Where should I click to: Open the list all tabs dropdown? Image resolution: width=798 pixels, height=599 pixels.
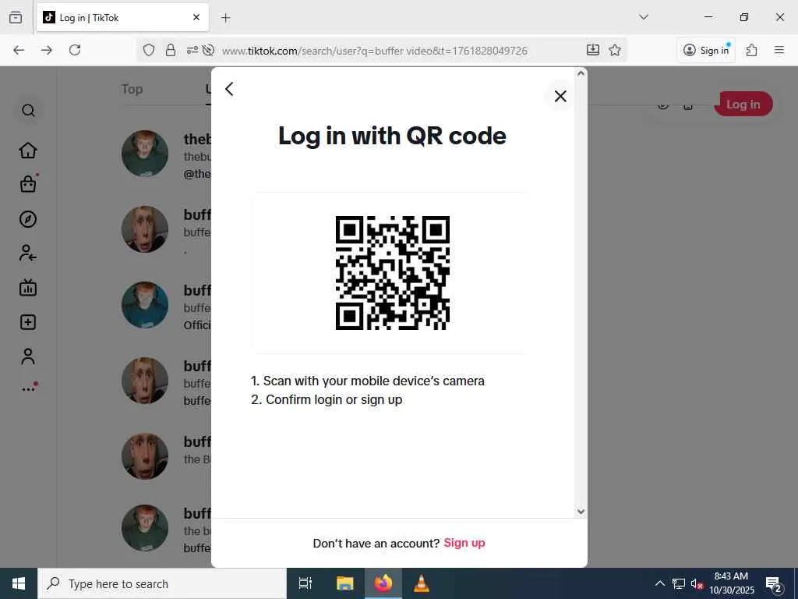(644, 17)
